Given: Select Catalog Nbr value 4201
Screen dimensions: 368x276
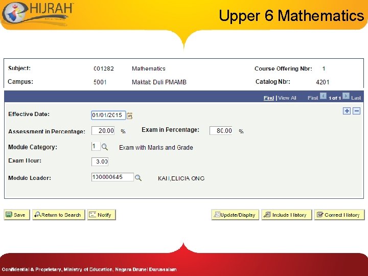Looking at the screenshot, I should point(323,82).
